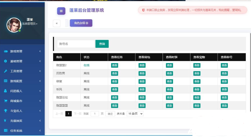Click the 上一页 previous page link

(59, 114)
